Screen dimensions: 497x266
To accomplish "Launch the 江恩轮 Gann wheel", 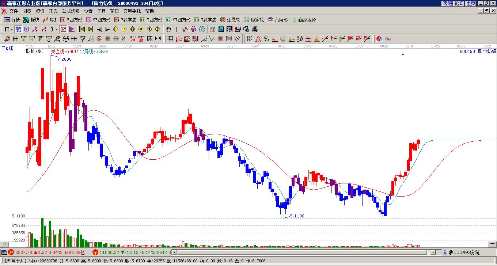I will coord(230,20).
